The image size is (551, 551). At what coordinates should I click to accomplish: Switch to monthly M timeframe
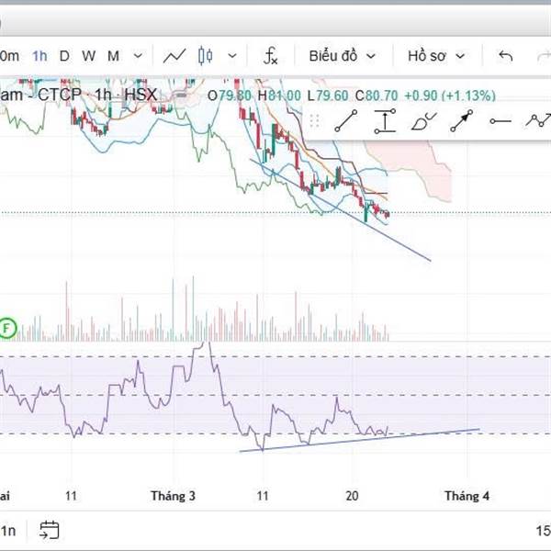coord(113,56)
